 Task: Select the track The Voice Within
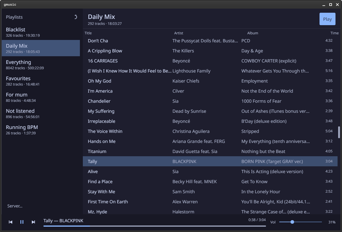coord(210,131)
